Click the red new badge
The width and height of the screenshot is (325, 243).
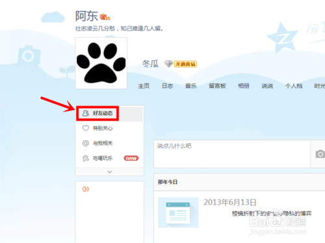(x=131, y=158)
